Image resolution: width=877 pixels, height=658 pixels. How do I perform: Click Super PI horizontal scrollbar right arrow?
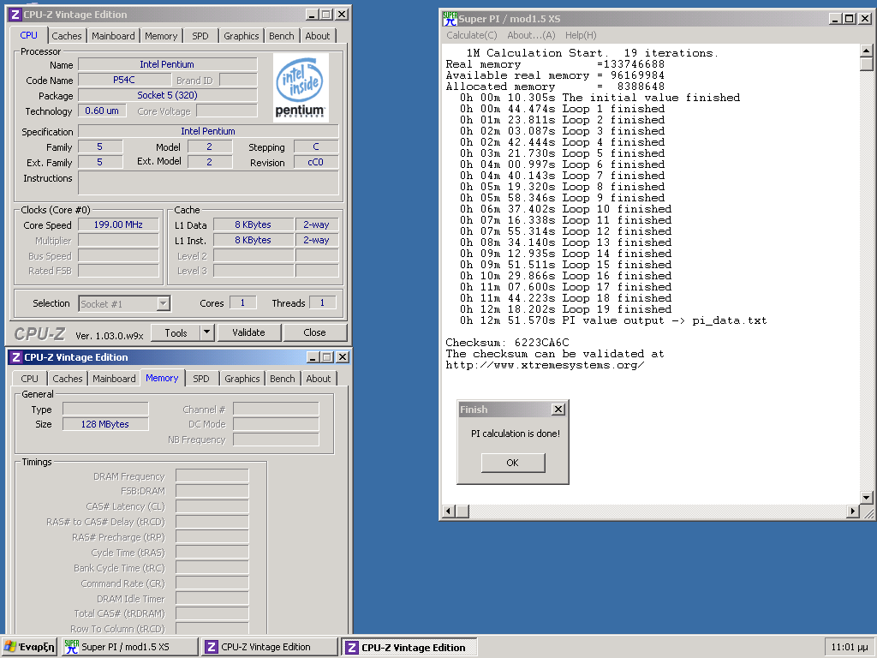(x=852, y=511)
